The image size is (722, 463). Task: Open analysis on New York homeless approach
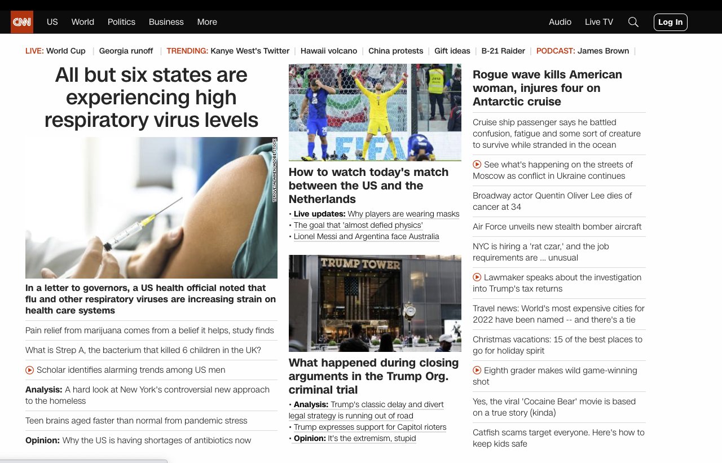click(x=148, y=395)
